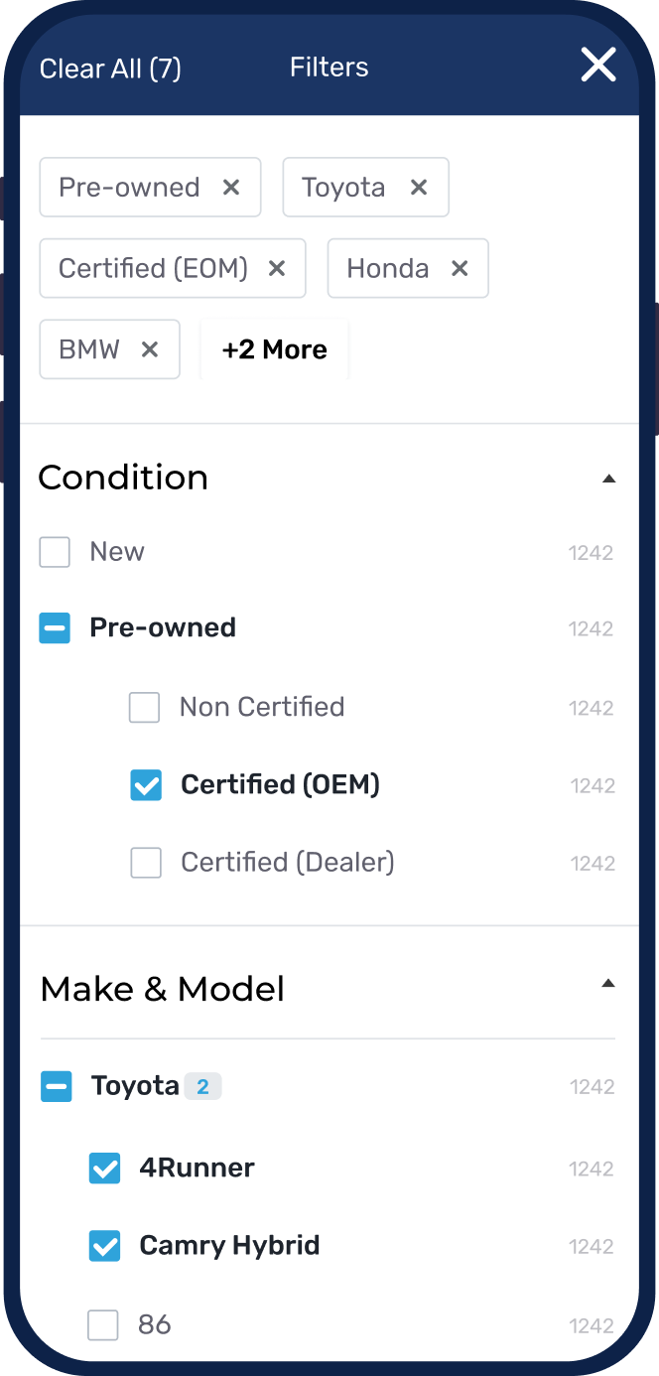Image resolution: width=659 pixels, height=1376 pixels.
Task: Select the 86 model checkbox
Action: tap(103, 1324)
